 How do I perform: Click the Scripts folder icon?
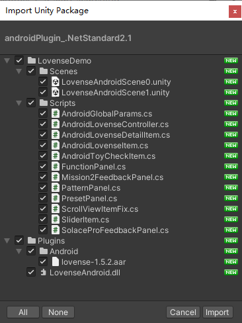pyautogui.click(x=44, y=103)
